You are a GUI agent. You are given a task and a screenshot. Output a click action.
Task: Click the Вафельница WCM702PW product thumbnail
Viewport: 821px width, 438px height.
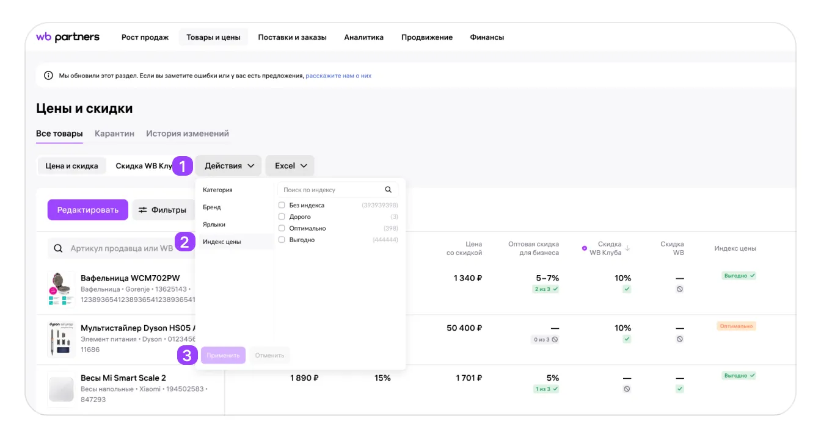coord(61,289)
